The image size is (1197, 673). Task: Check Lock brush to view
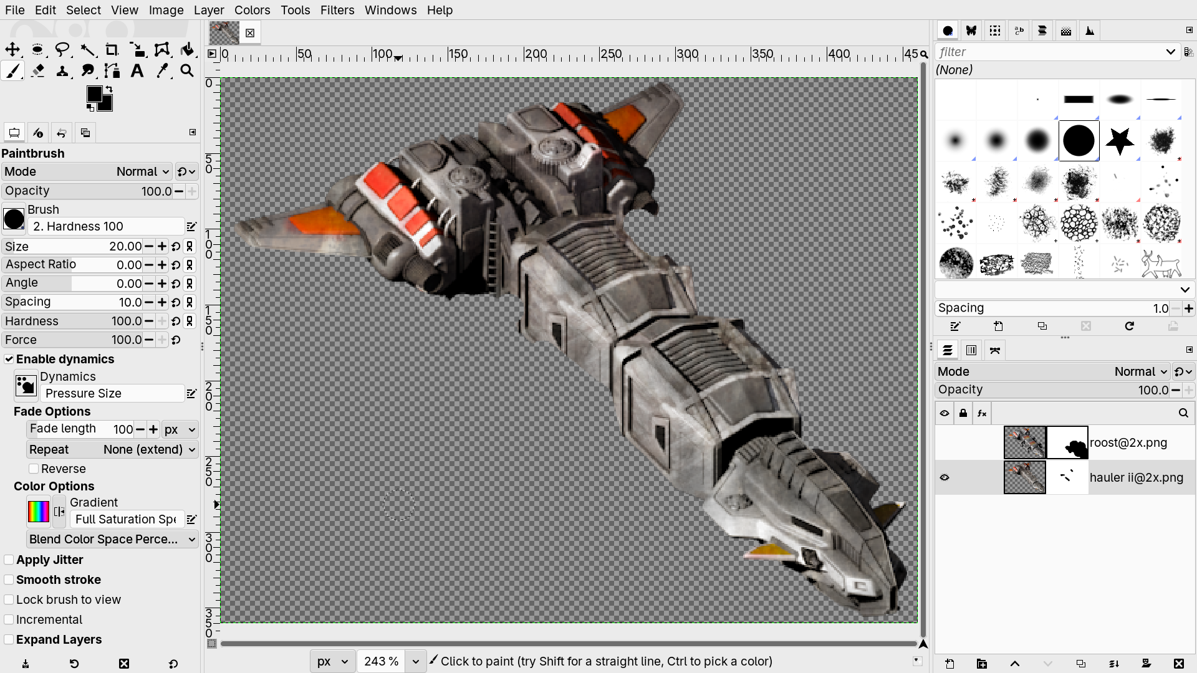(9, 599)
